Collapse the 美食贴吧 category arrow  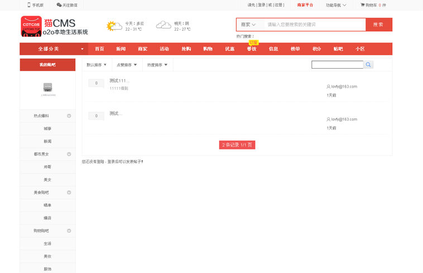69,193
